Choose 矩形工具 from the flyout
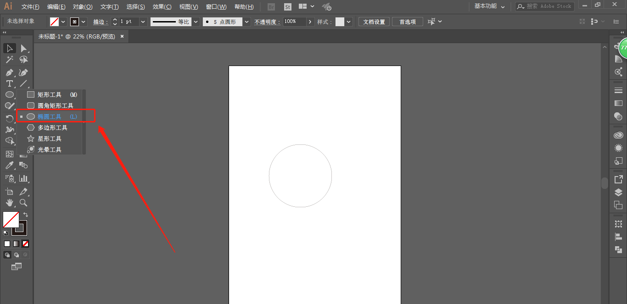This screenshot has height=304, width=627. (x=51, y=94)
